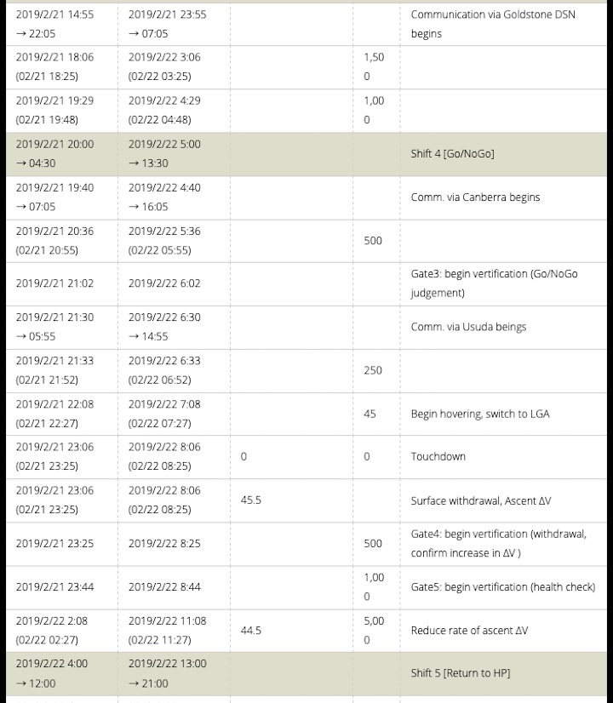Select the 2019/2/21 14:55 → 22:05 cell
The width and height of the screenshot is (613, 703).
[54, 24]
